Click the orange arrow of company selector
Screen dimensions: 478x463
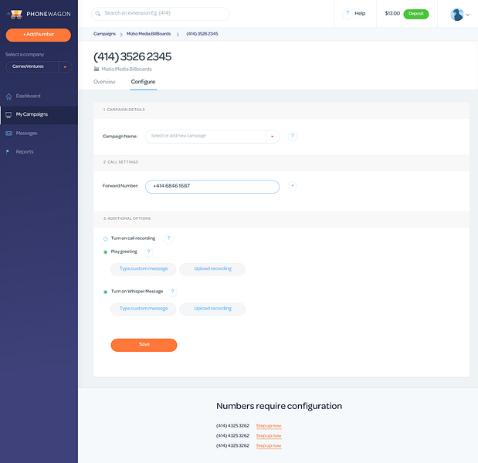65,67
